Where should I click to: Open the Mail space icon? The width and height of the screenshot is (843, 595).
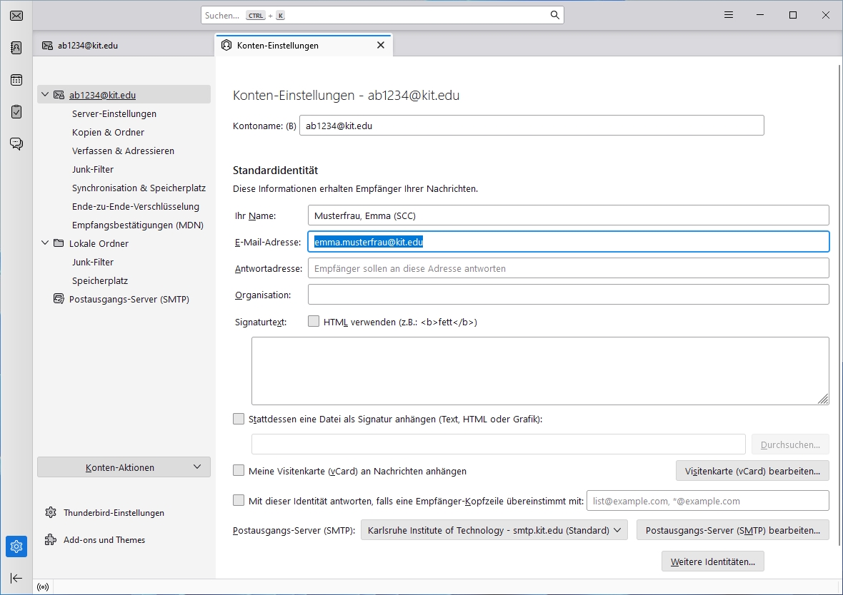pos(16,16)
